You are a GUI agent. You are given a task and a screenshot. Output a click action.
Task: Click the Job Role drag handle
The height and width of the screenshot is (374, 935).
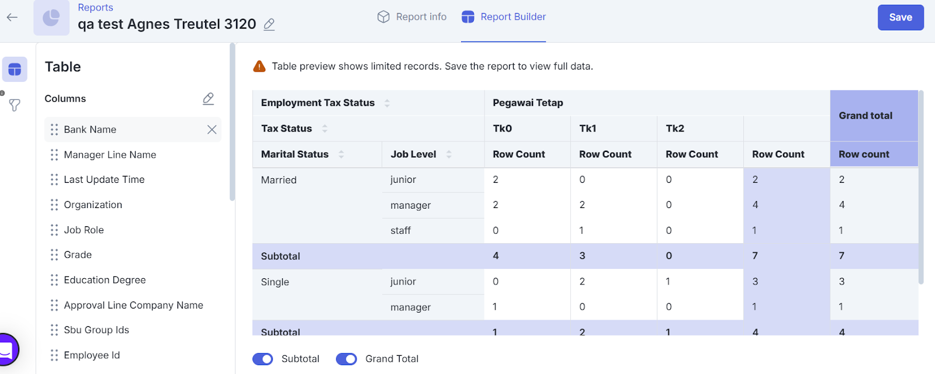click(x=54, y=230)
